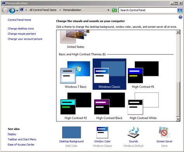184x152 pixels.
Task: Focus the Search Control Panel field
Action: [148, 10]
